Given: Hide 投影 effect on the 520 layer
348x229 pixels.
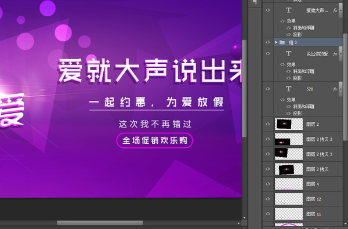Looking at the screenshot, I should [x=288, y=113].
